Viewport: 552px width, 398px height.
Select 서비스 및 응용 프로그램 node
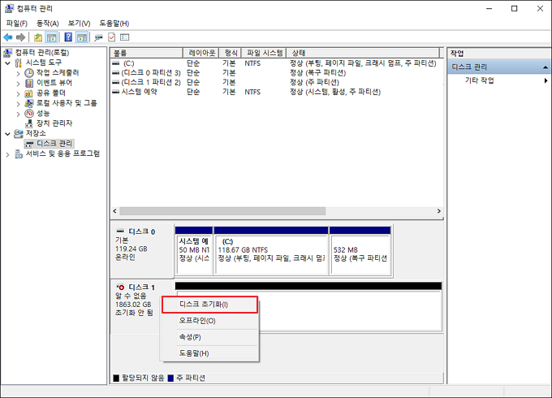[63, 154]
